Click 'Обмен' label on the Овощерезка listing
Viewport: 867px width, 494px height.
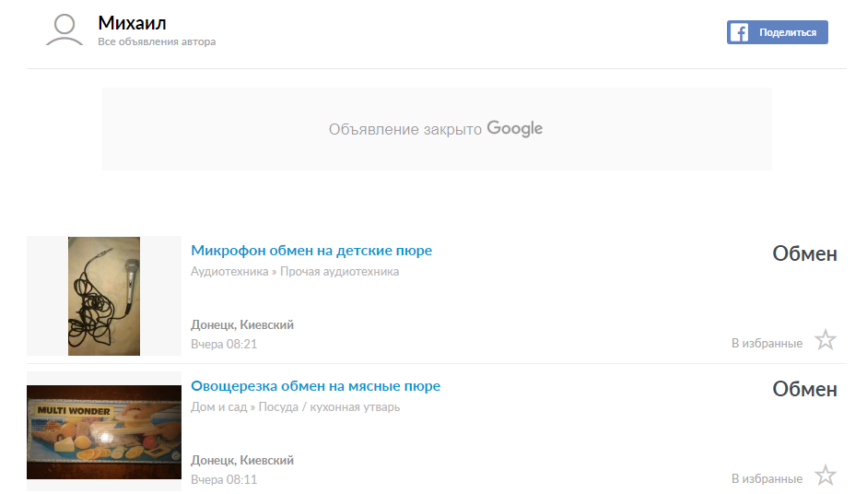(x=804, y=390)
